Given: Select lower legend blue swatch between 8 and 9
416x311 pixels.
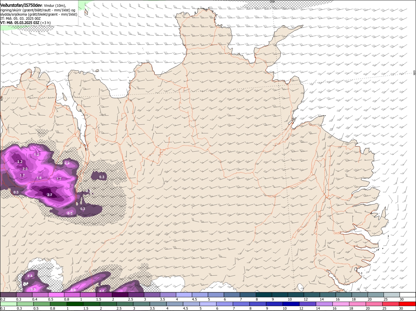Looking at the screenshot, I should tap(258, 304).
